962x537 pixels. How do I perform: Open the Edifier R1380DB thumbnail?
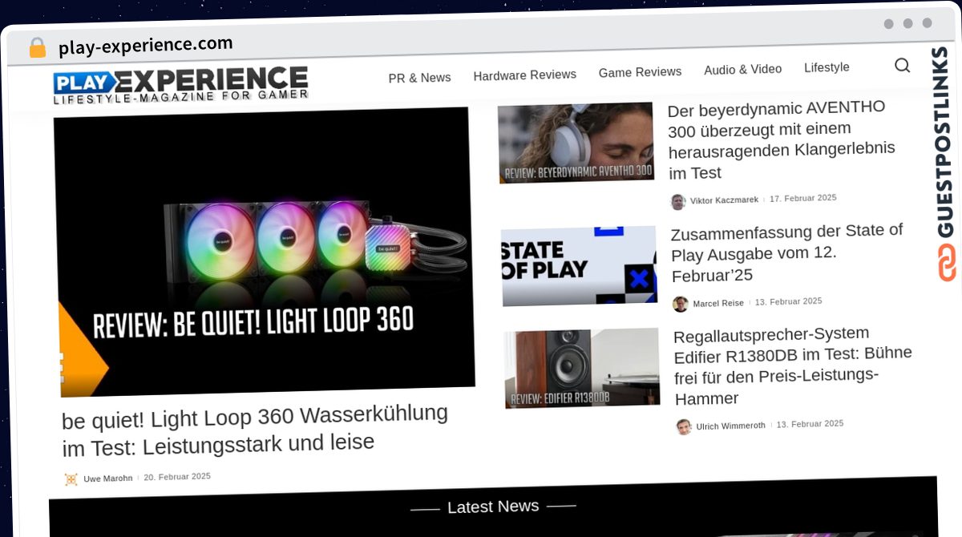tap(582, 368)
